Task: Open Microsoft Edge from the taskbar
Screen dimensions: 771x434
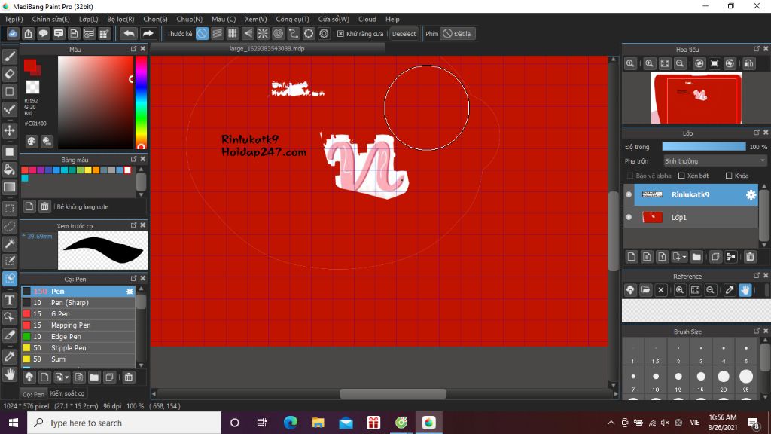Action: 291,423
